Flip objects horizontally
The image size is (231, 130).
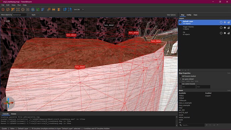click(x=54, y=10)
